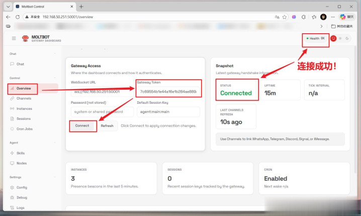Open a new browser tab

(81, 7)
